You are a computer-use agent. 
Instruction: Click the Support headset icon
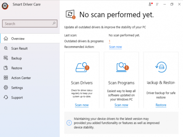pyautogui.click(x=6, y=97)
